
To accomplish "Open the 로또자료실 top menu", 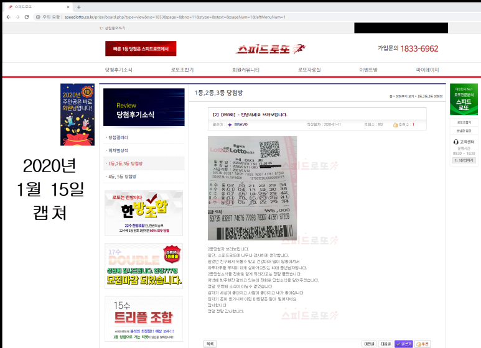I will [309, 70].
